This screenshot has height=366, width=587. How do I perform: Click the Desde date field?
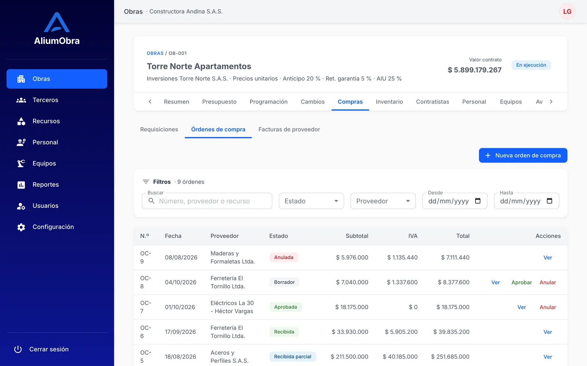[x=455, y=201]
